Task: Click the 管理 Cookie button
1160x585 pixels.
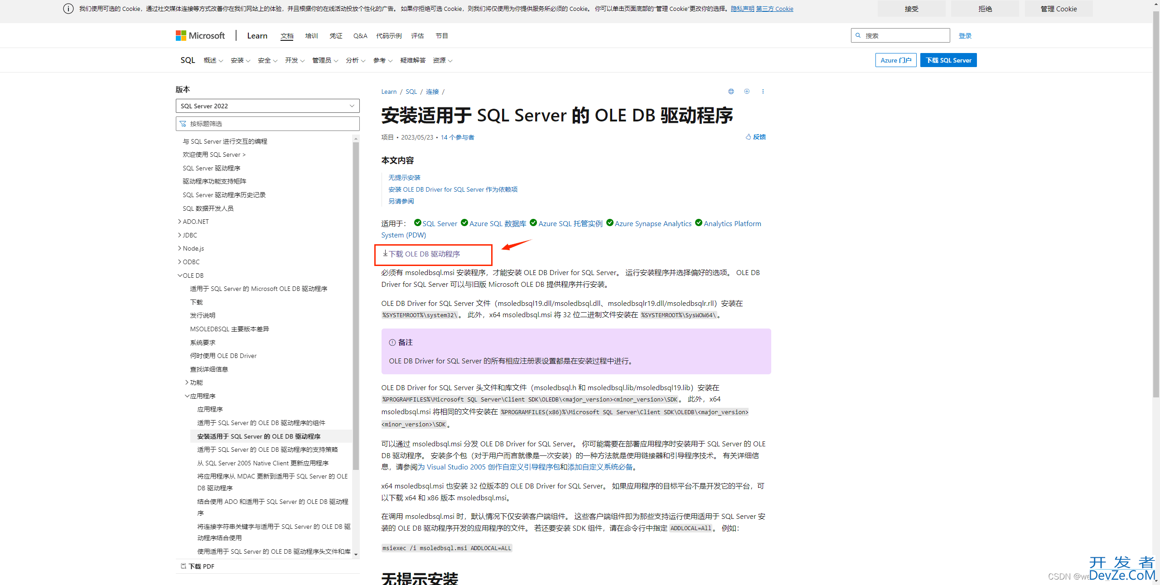Action: tap(1058, 9)
